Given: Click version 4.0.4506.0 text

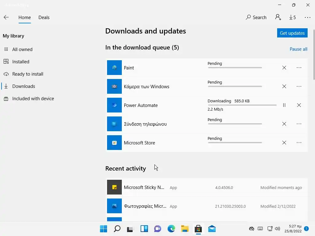Looking at the screenshot, I should 224,188.
